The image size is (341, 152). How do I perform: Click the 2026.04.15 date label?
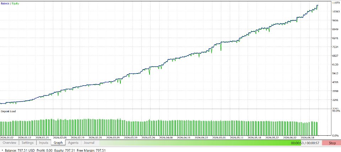(184, 138)
